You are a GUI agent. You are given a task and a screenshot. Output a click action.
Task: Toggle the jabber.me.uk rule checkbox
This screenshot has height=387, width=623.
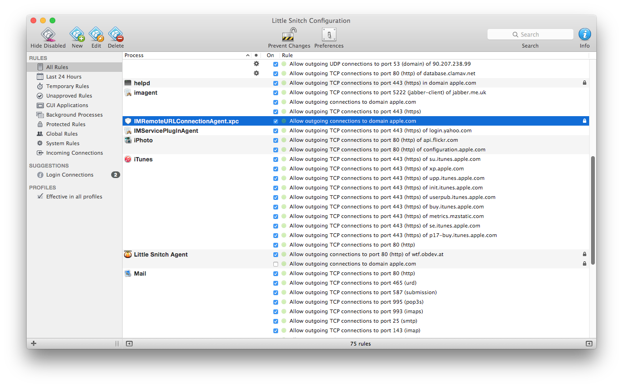point(276,92)
